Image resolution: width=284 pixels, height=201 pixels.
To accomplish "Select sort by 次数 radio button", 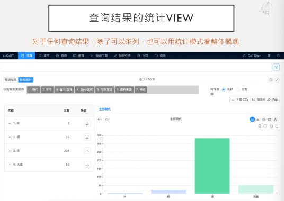I will (238, 89).
